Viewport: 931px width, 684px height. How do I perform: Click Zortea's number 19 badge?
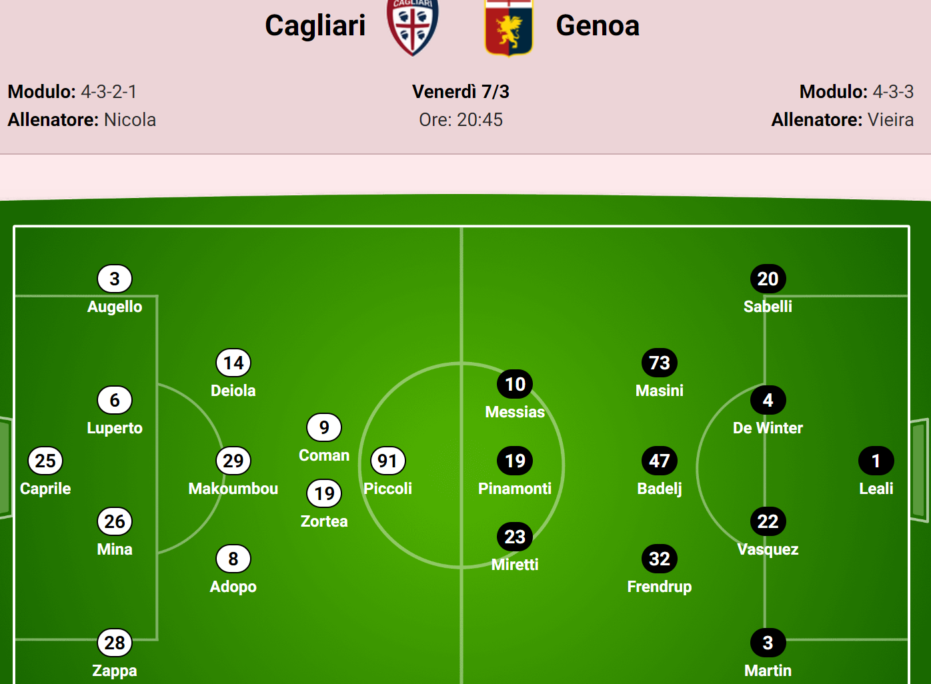click(x=324, y=493)
